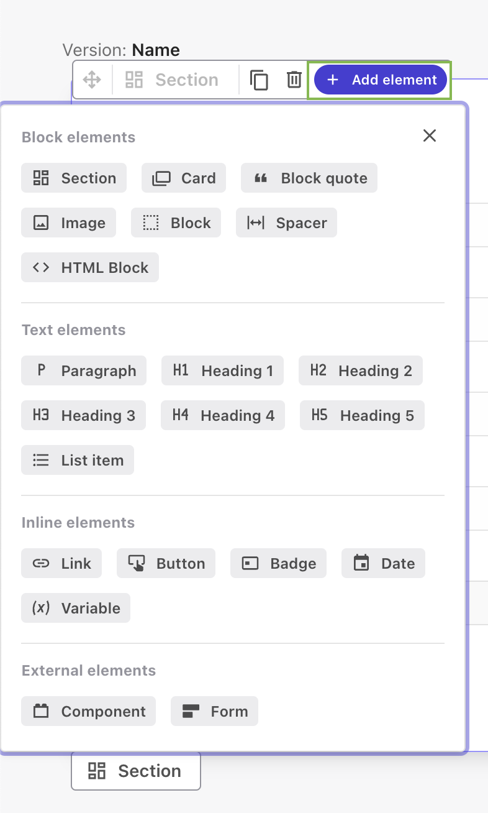The width and height of the screenshot is (488, 813).
Task: Click the Section button at the page bottom
Action: tap(135, 771)
